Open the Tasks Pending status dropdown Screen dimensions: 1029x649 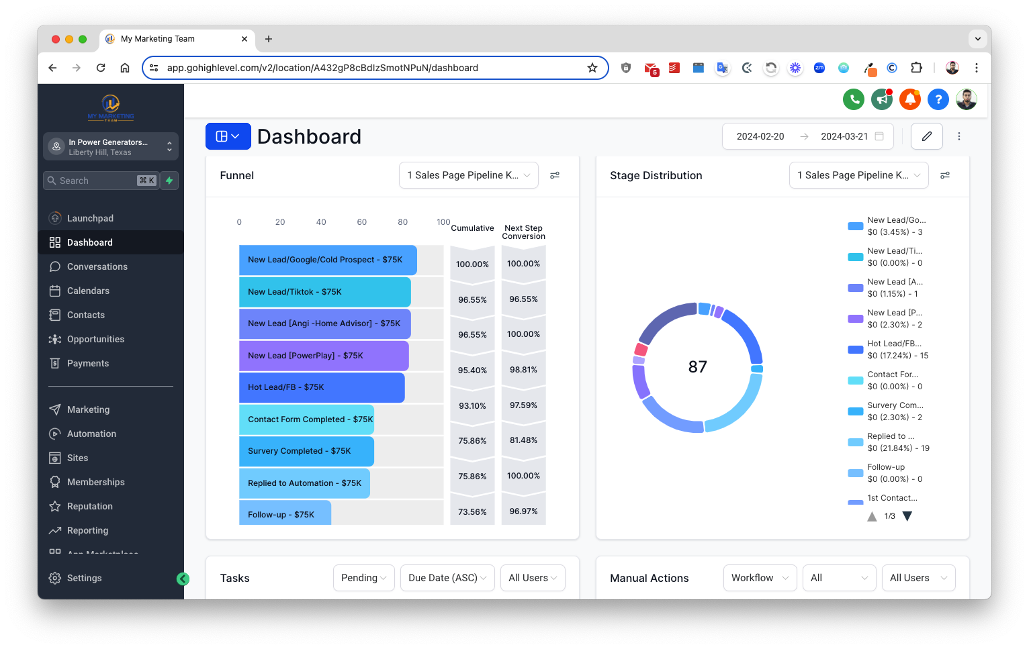(363, 578)
